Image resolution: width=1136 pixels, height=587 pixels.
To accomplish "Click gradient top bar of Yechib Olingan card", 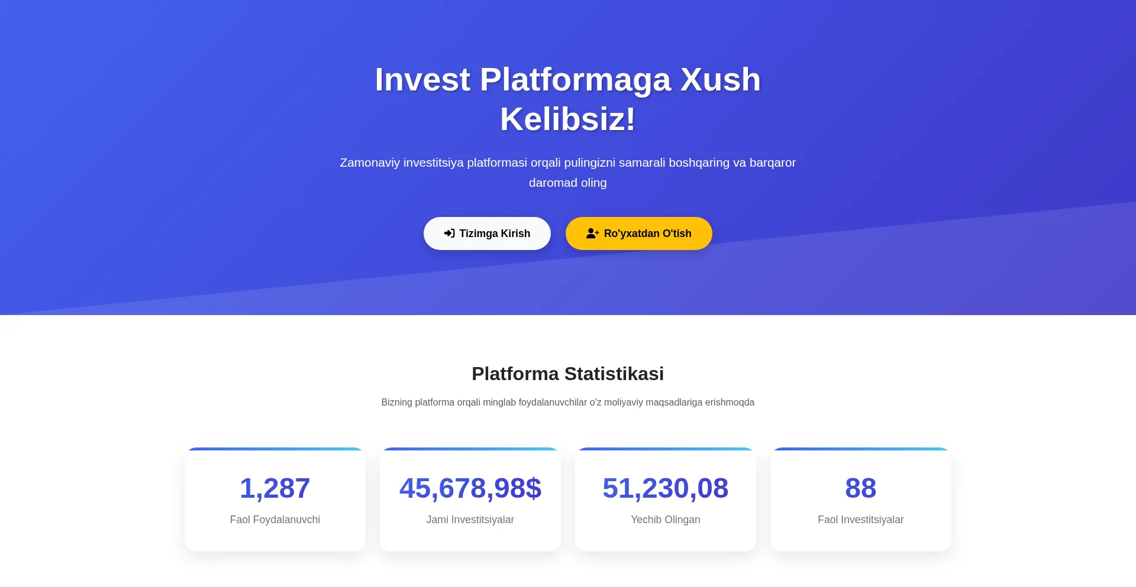I will (x=665, y=449).
